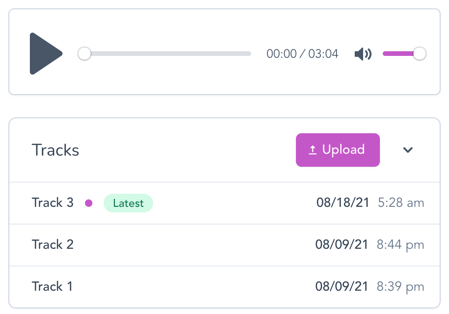This screenshot has width=449, height=314.
Task: Click the 8:44 pm timestamp on Track 2
Action: pos(400,245)
